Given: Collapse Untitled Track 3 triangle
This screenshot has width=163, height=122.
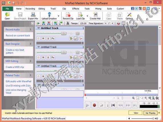Looking at the screenshot, I should [x=39, y=66].
